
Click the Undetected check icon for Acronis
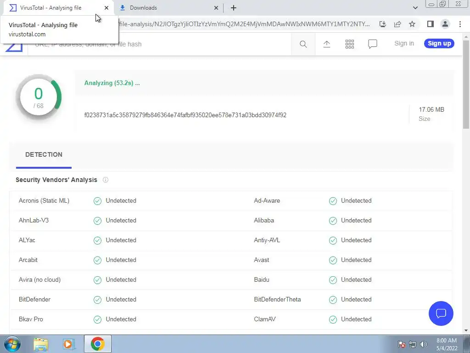[97, 201]
